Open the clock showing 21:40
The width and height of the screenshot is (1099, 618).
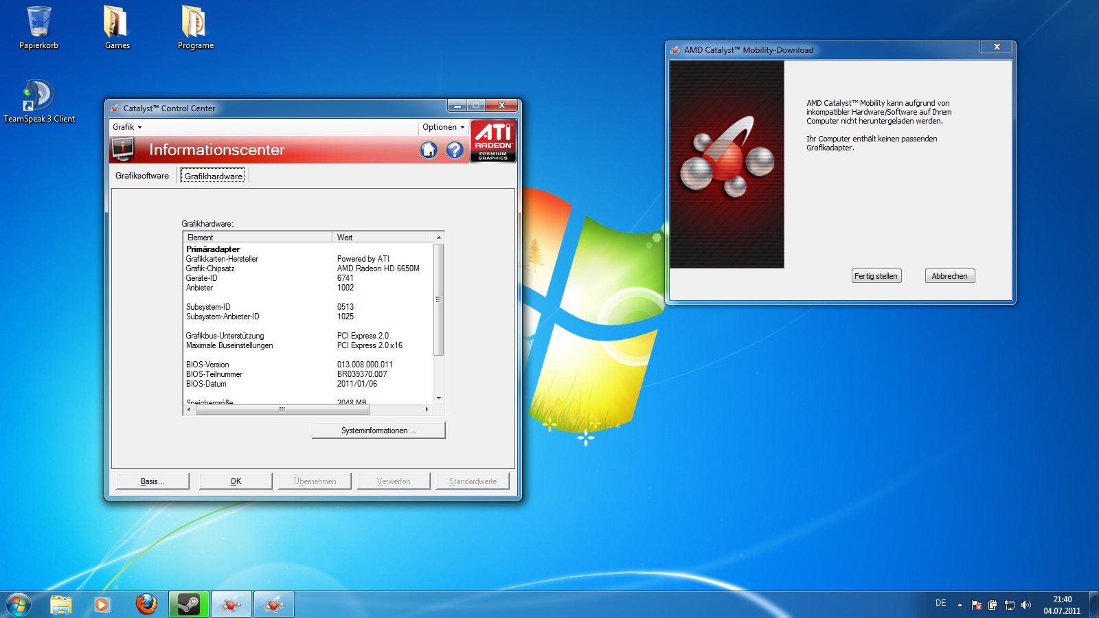pos(1062,605)
